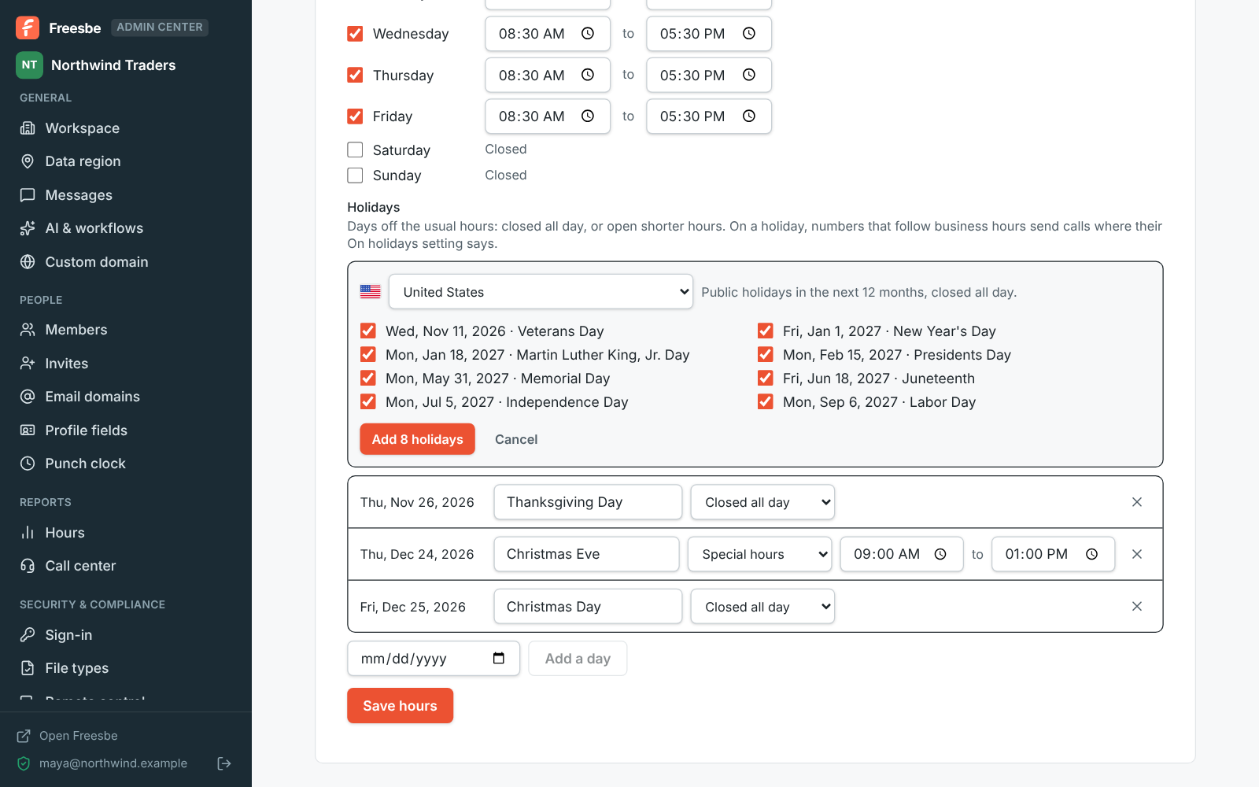Open the United States country dropdown
Screen dimensions: 1259x787
(541, 292)
